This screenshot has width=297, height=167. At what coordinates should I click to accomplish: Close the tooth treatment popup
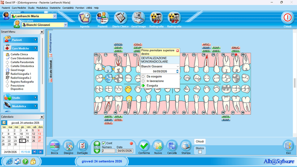pyautogui.click(x=178, y=50)
